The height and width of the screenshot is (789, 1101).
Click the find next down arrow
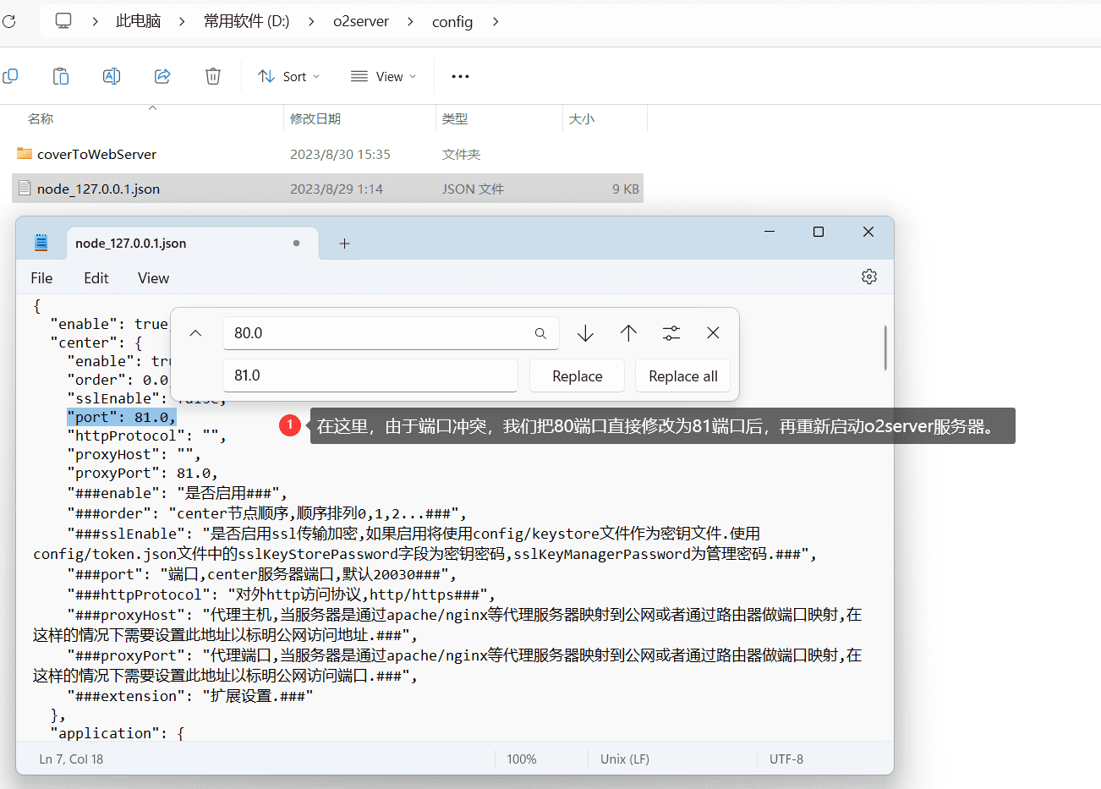coord(585,333)
